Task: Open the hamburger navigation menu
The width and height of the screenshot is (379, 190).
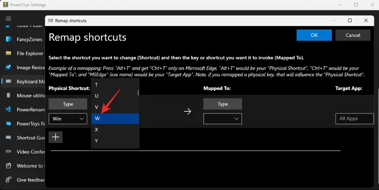Action: 9,18
